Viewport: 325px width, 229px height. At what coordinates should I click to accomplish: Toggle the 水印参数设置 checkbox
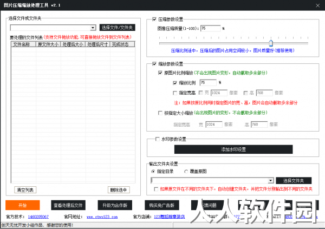coord(157,139)
